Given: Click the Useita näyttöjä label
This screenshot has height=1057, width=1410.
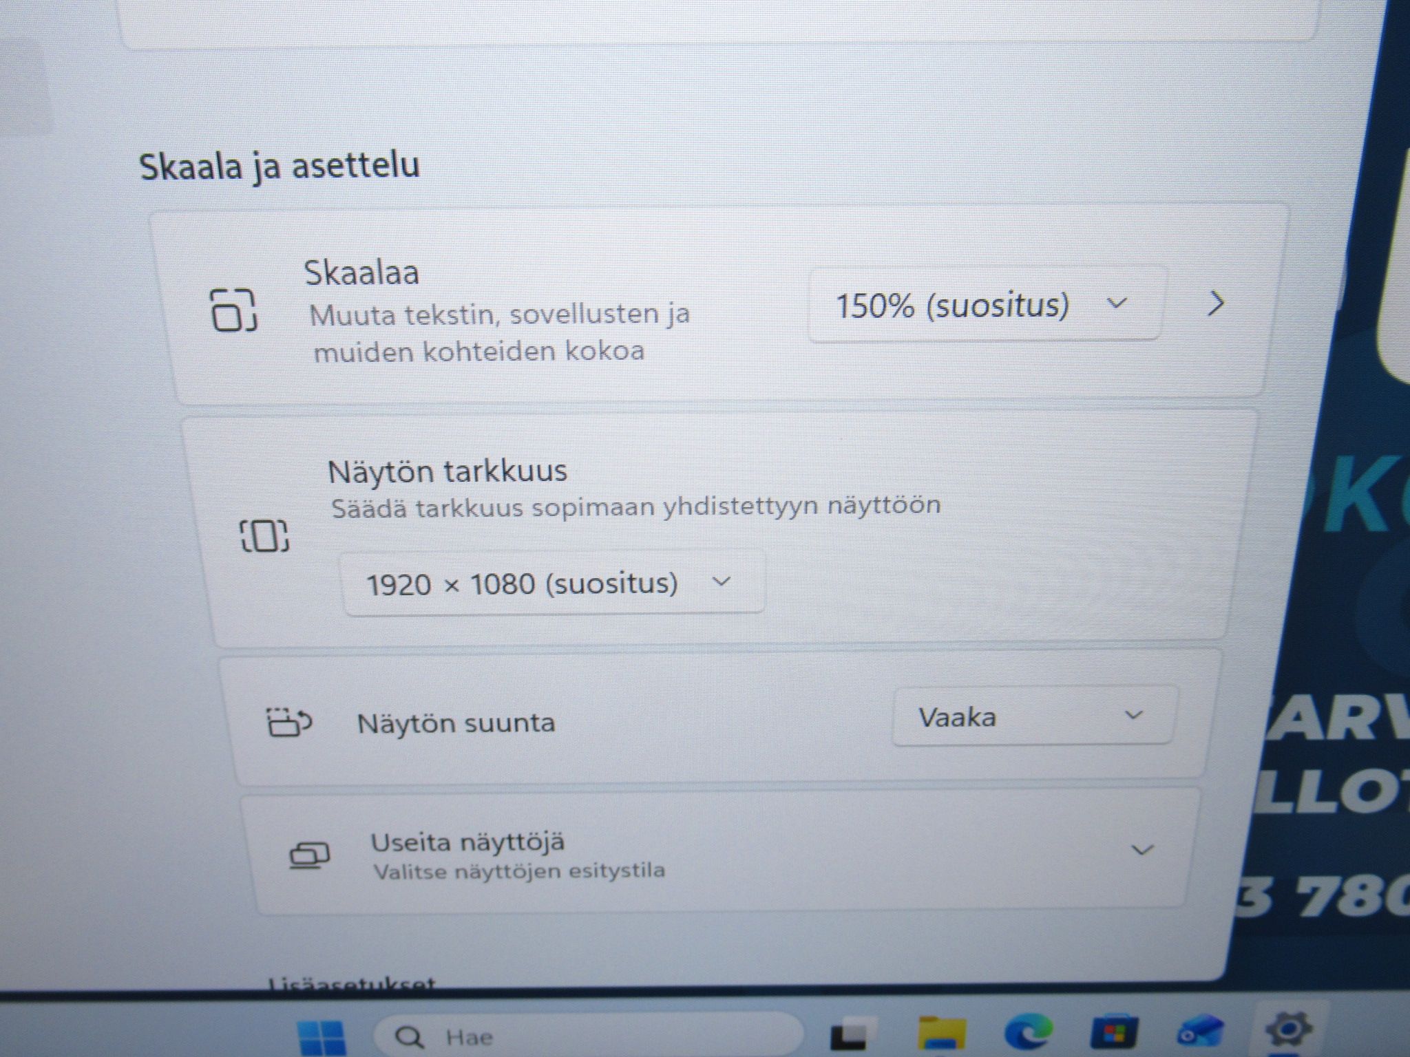Looking at the screenshot, I should [467, 842].
